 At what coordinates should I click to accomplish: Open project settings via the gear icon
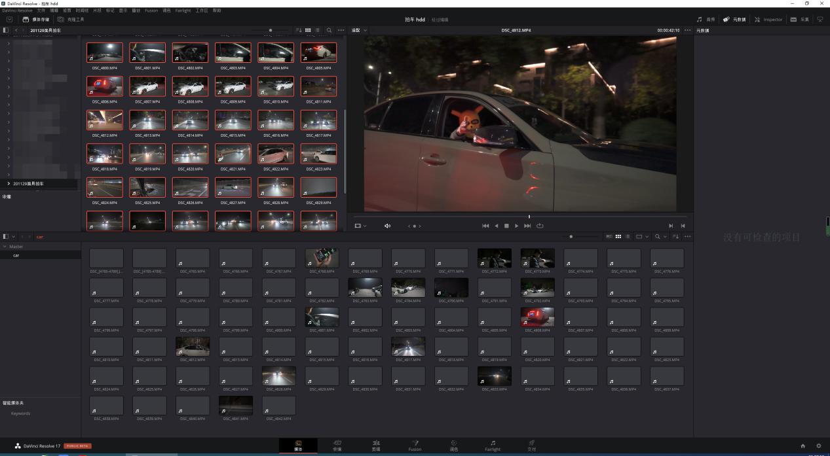(818, 446)
